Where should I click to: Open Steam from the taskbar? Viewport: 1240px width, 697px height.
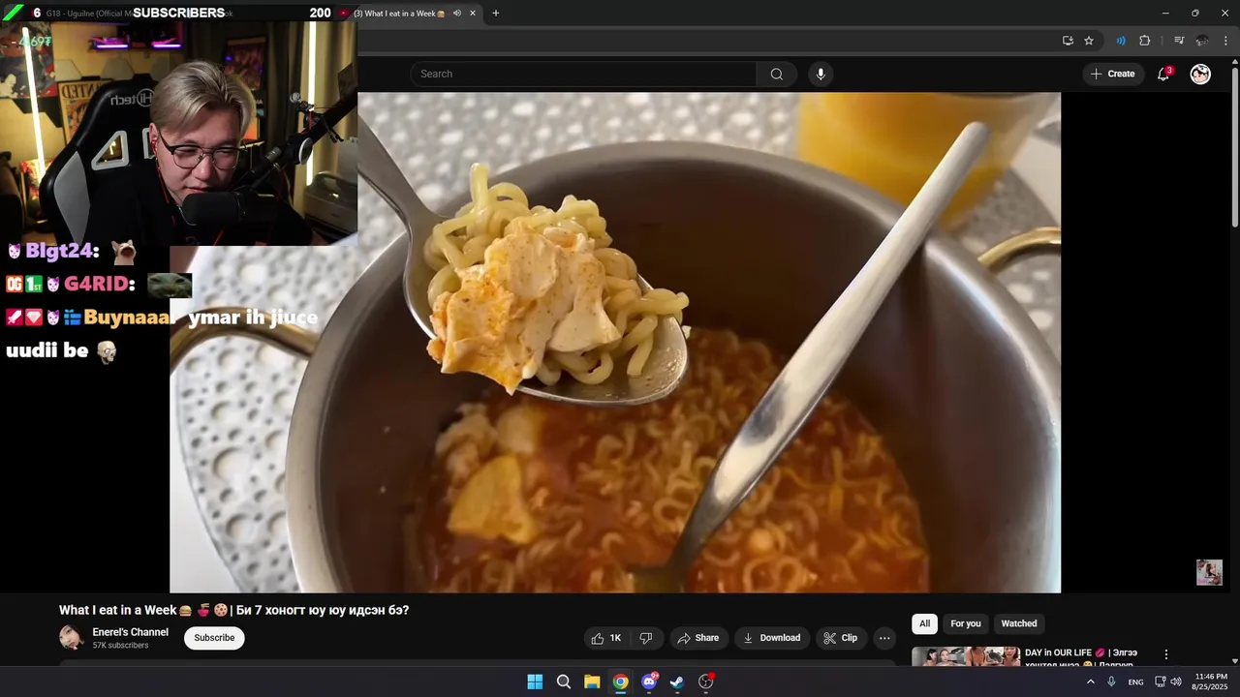click(x=677, y=682)
